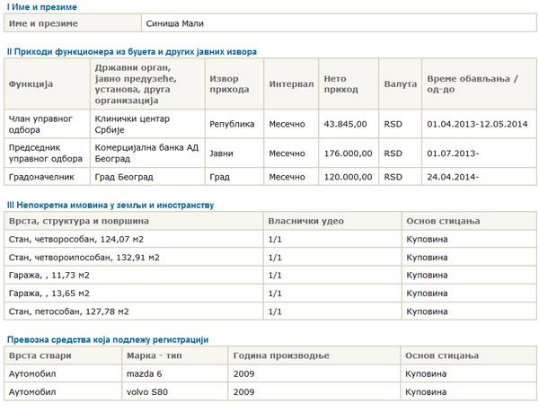
Task: Select the section heading I Име и презиме
Action: (x=42, y=7)
